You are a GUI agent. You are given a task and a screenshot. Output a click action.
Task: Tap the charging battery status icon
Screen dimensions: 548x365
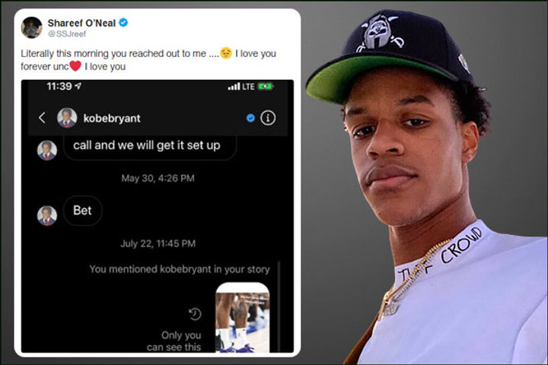[266, 86]
